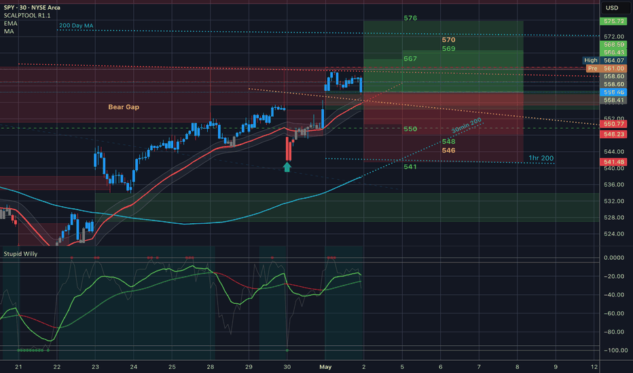The width and height of the screenshot is (633, 373).
Task: Click the red 550.77 price tag
Action: tap(613, 124)
